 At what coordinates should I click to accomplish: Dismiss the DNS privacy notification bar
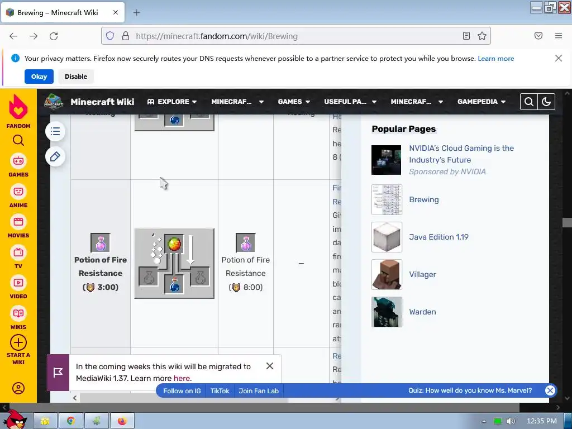click(559, 58)
